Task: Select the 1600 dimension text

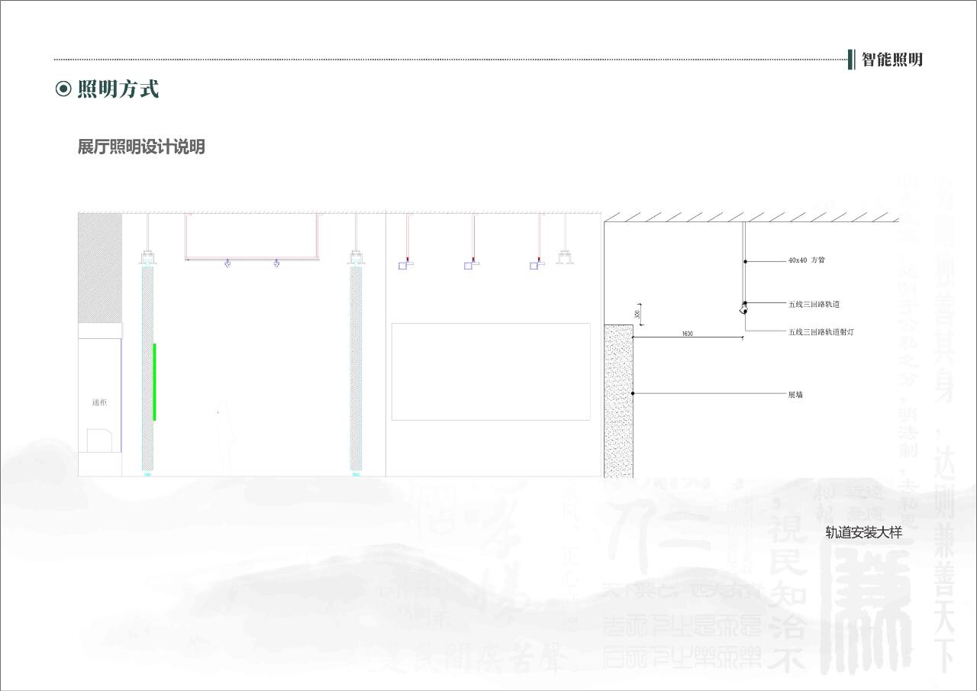Action: (687, 334)
